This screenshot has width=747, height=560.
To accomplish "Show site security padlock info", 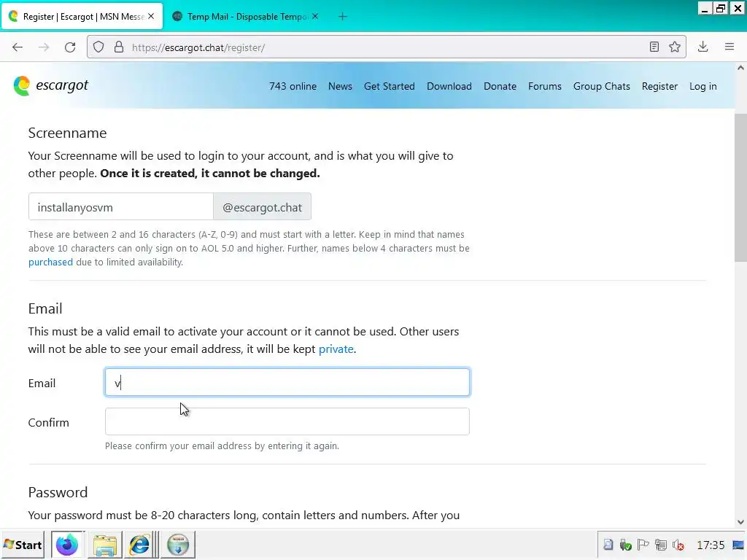I will tap(119, 47).
